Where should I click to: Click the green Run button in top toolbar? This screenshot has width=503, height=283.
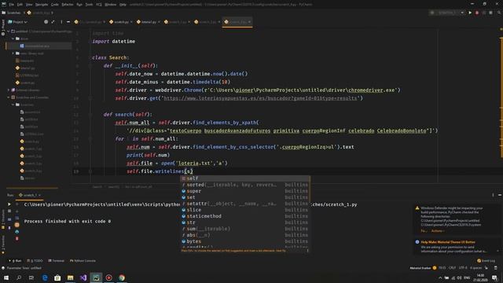click(x=470, y=13)
